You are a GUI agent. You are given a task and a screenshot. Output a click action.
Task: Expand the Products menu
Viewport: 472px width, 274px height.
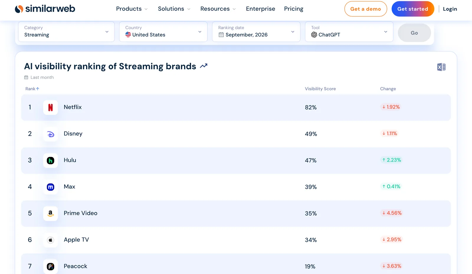132,9
